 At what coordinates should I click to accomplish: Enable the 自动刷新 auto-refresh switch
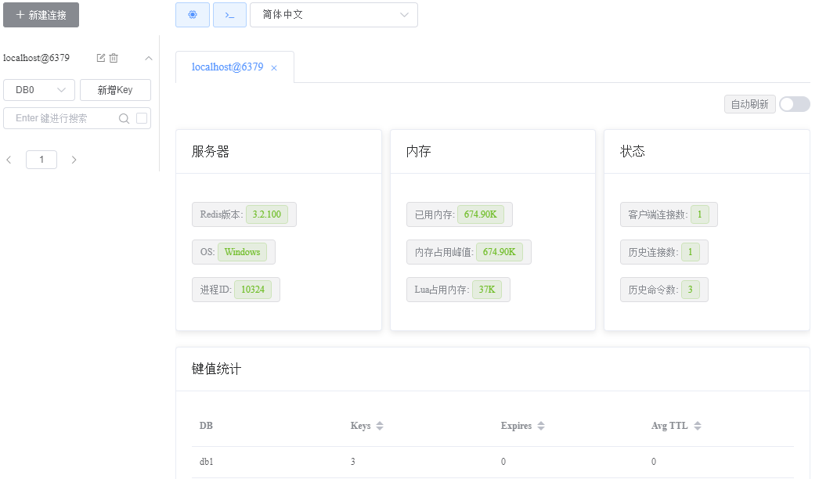coord(793,103)
